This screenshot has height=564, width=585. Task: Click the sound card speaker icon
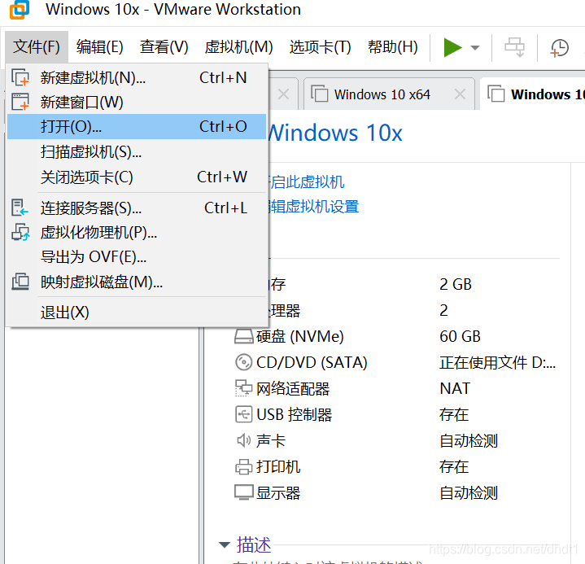243,440
